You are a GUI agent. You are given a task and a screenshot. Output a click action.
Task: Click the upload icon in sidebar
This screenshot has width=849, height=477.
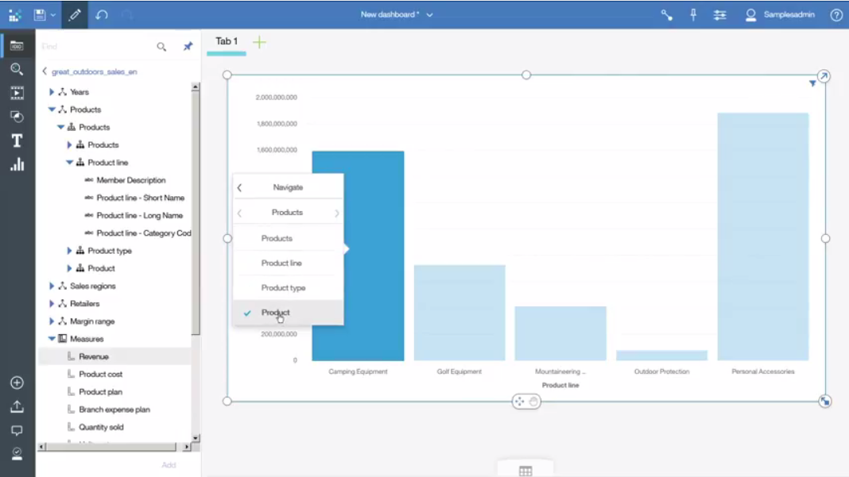pyautogui.click(x=17, y=406)
